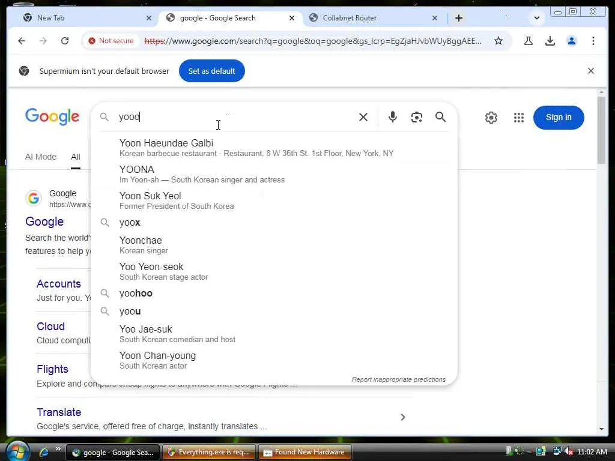The height and width of the screenshot is (461, 615).
Task: Open the tab search dropdown
Action: 536,18
